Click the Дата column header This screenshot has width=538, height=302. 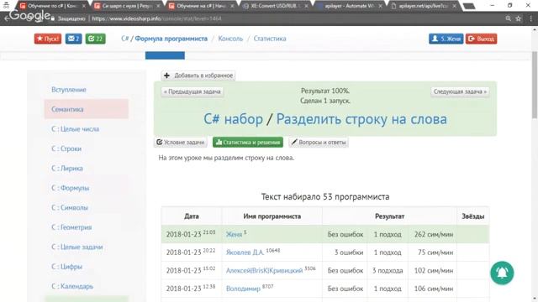coord(192,216)
